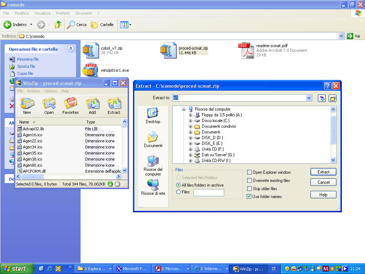Select All files/folders in archive radio

[178, 185]
